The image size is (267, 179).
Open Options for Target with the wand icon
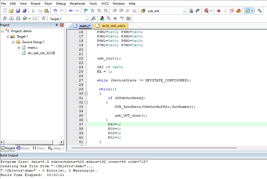pyautogui.click(x=93, y=18)
